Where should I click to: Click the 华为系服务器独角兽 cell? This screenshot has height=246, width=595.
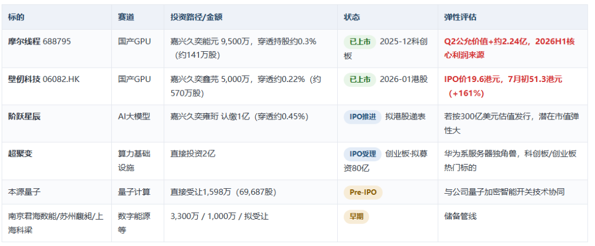(x=513, y=161)
